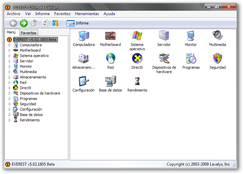Open the Monitor icon in right pane
243x174 pixels.
click(191, 36)
